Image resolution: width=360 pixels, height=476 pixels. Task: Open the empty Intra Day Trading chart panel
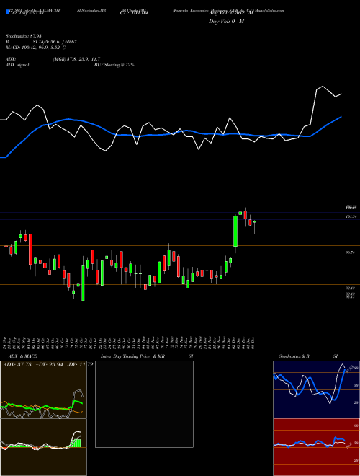144,404
